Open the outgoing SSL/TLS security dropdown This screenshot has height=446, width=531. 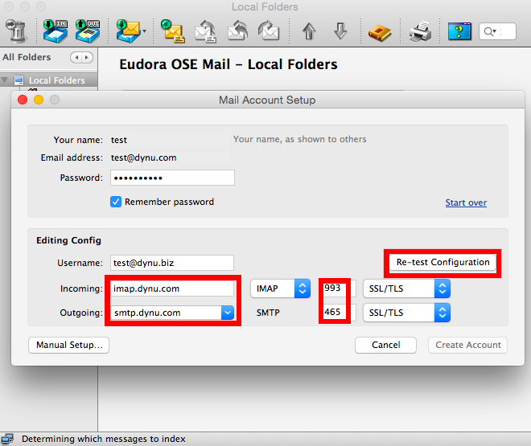[x=406, y=313]
